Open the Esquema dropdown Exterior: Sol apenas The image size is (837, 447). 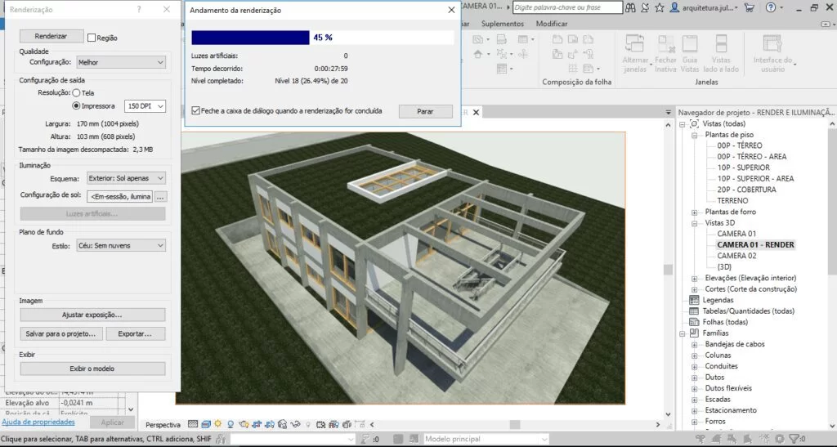(126, 178)
